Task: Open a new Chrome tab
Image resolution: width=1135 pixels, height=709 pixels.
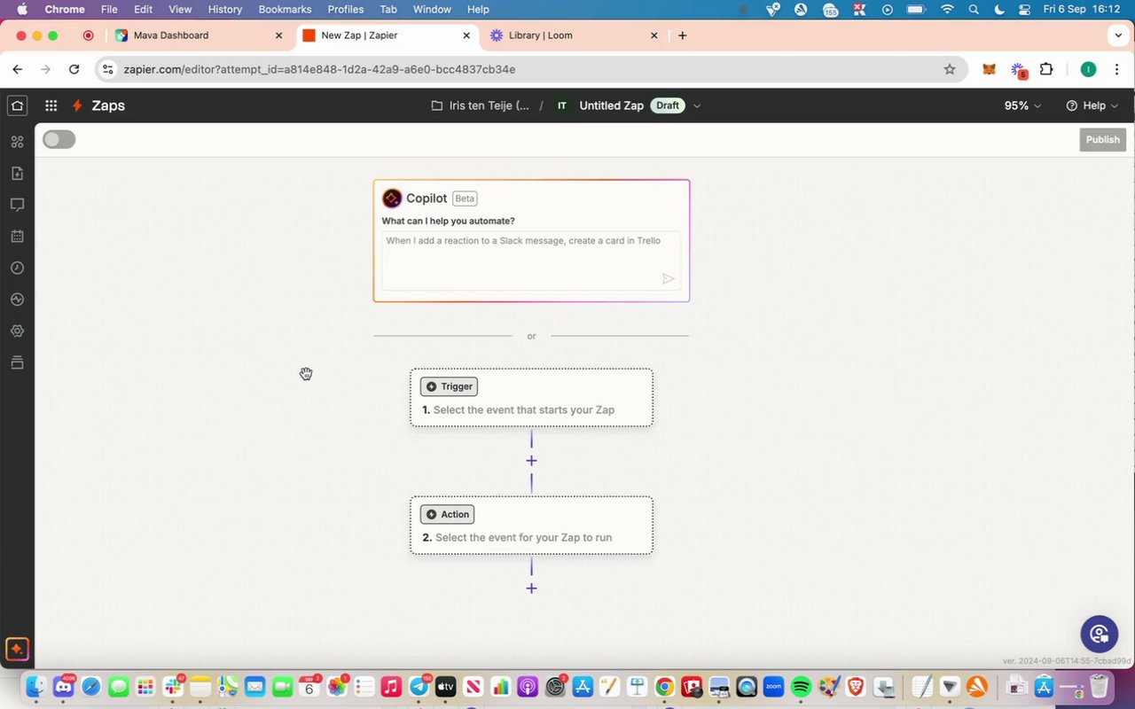Action: coord(682,35)
